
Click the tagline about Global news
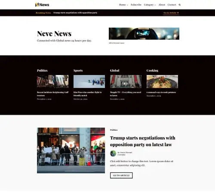click(64, 41)
